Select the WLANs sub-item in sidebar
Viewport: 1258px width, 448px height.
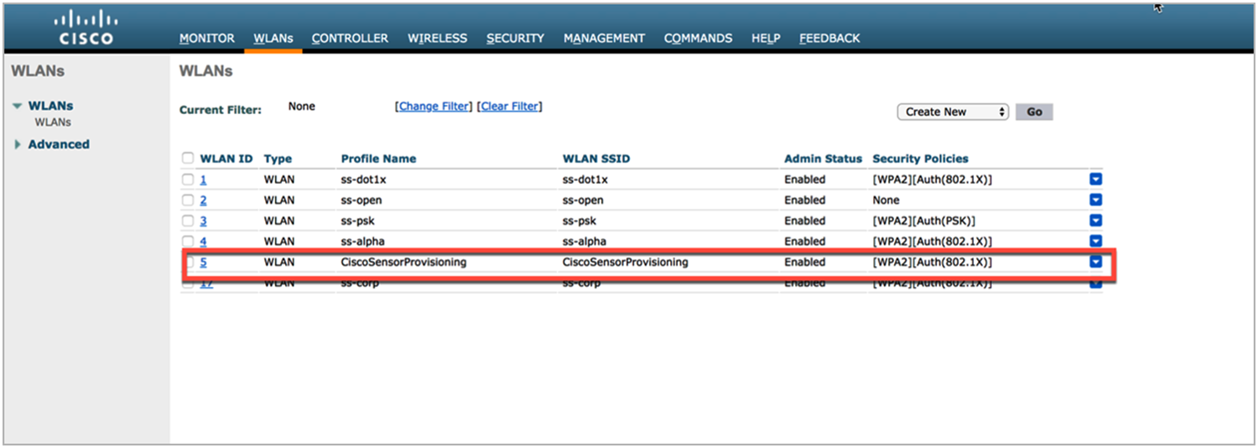pos(53,122)
